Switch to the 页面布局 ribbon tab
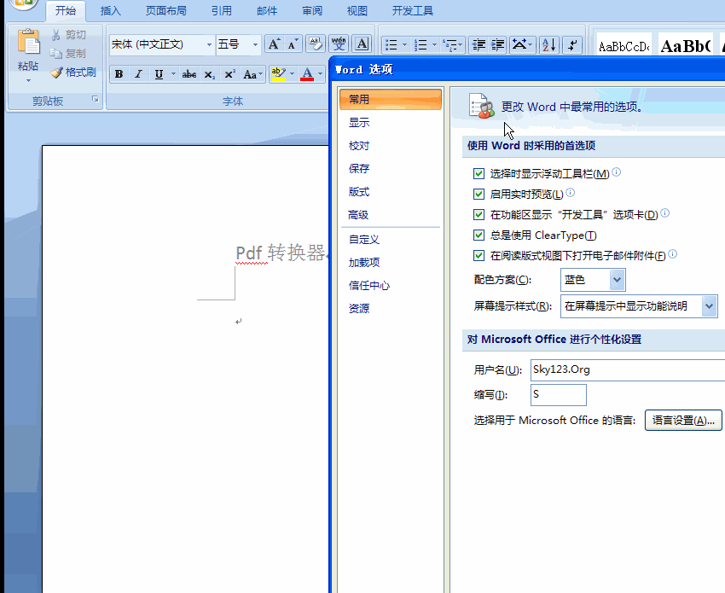The image size is (725, 593). pos(166,10)
